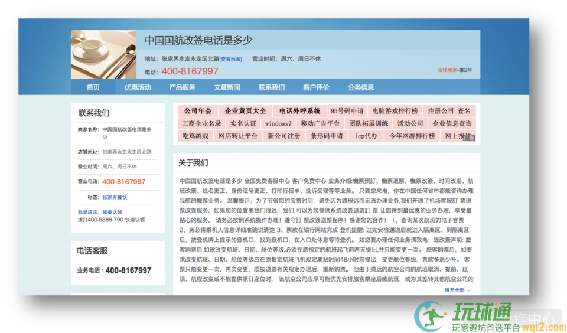567x333 pixels.
Task: Open the 首页 navigation tab
Action: pos(93,87)
